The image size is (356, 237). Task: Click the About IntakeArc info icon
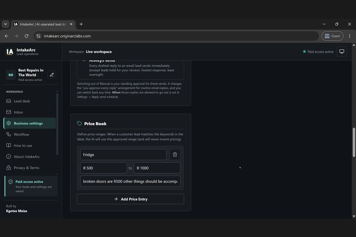[9, 157]
